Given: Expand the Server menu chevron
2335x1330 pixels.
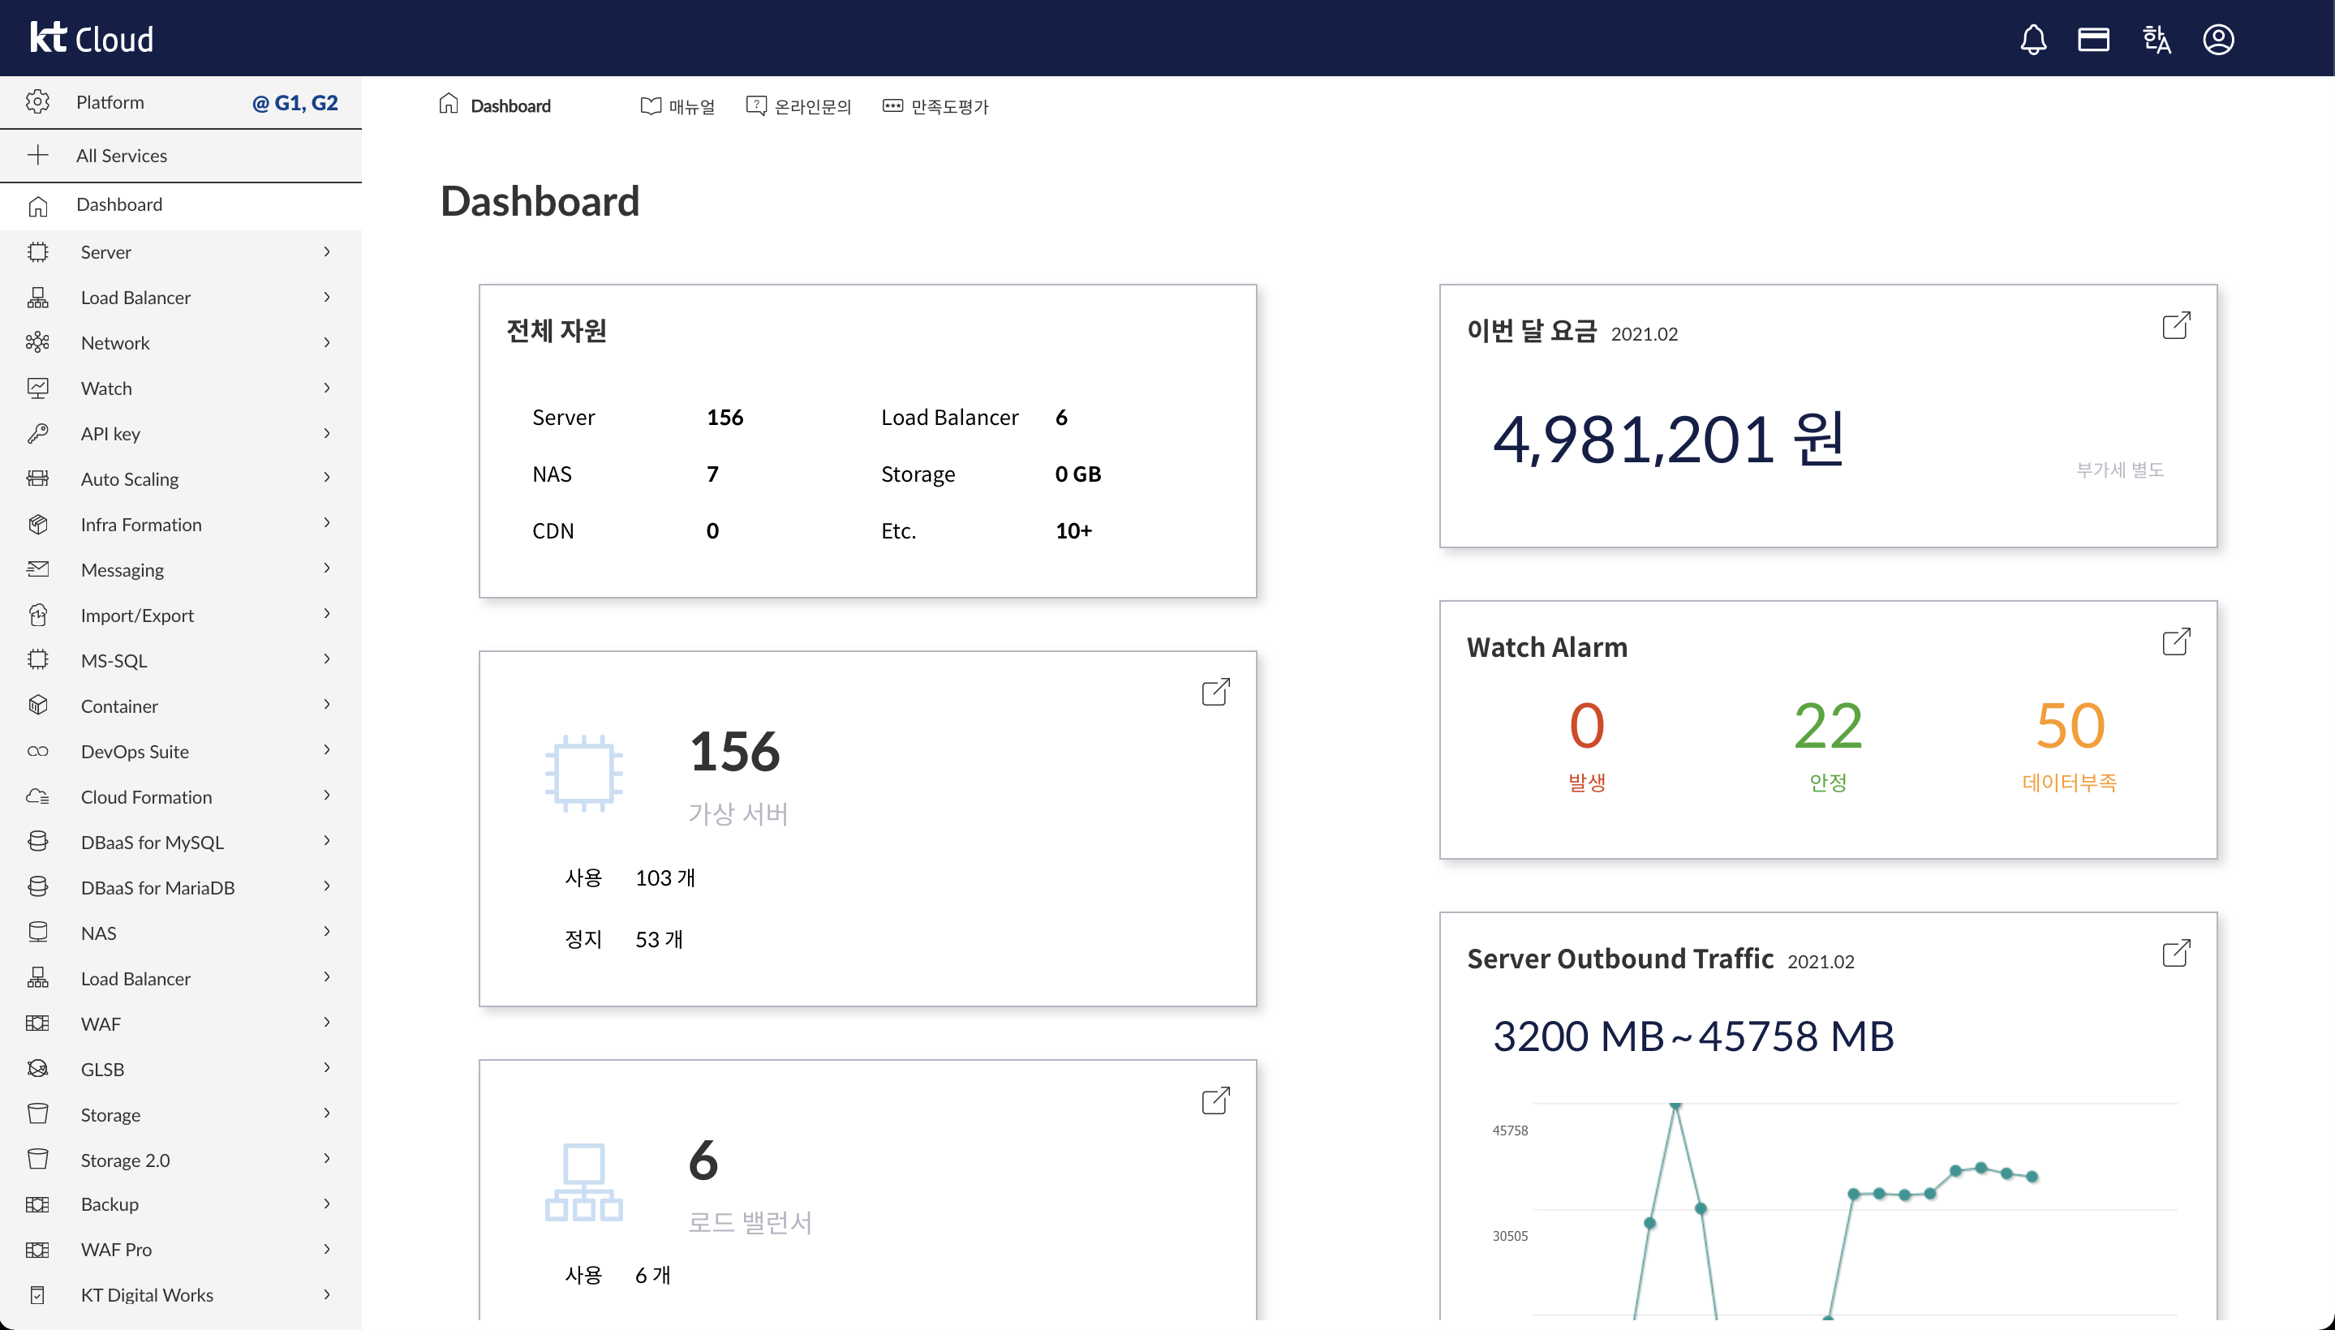Looking at the screenshot, I should pos(326,251).
